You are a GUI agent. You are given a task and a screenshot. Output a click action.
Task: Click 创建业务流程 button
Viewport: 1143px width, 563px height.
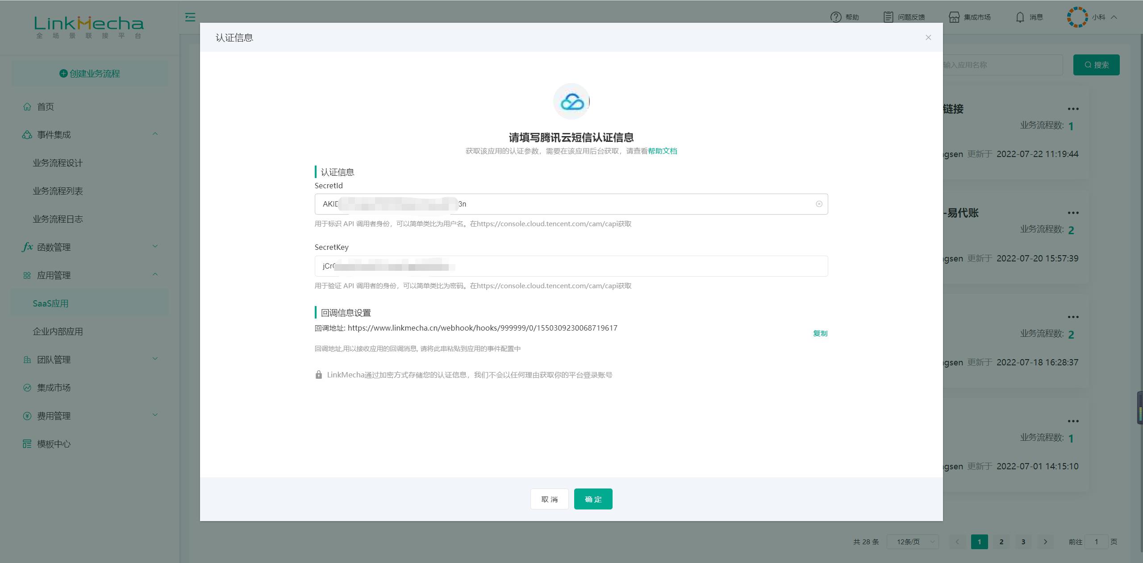(90, 74)
